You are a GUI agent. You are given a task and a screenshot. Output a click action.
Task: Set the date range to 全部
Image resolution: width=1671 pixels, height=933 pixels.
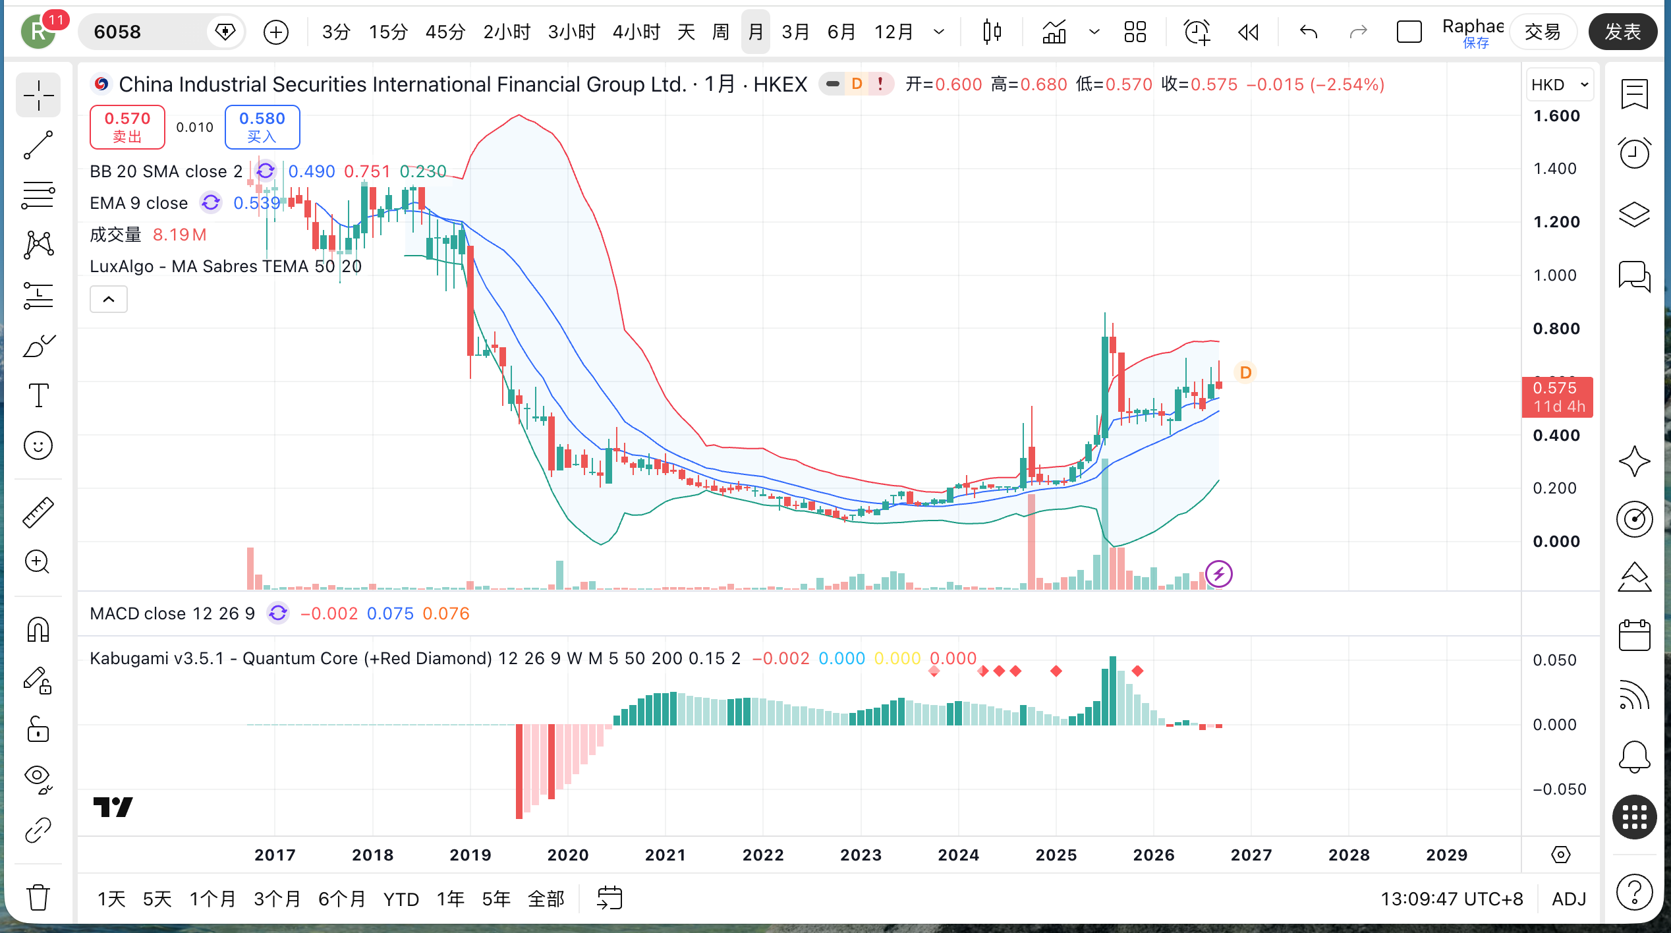pyautogui.click(x=546, y=899)
